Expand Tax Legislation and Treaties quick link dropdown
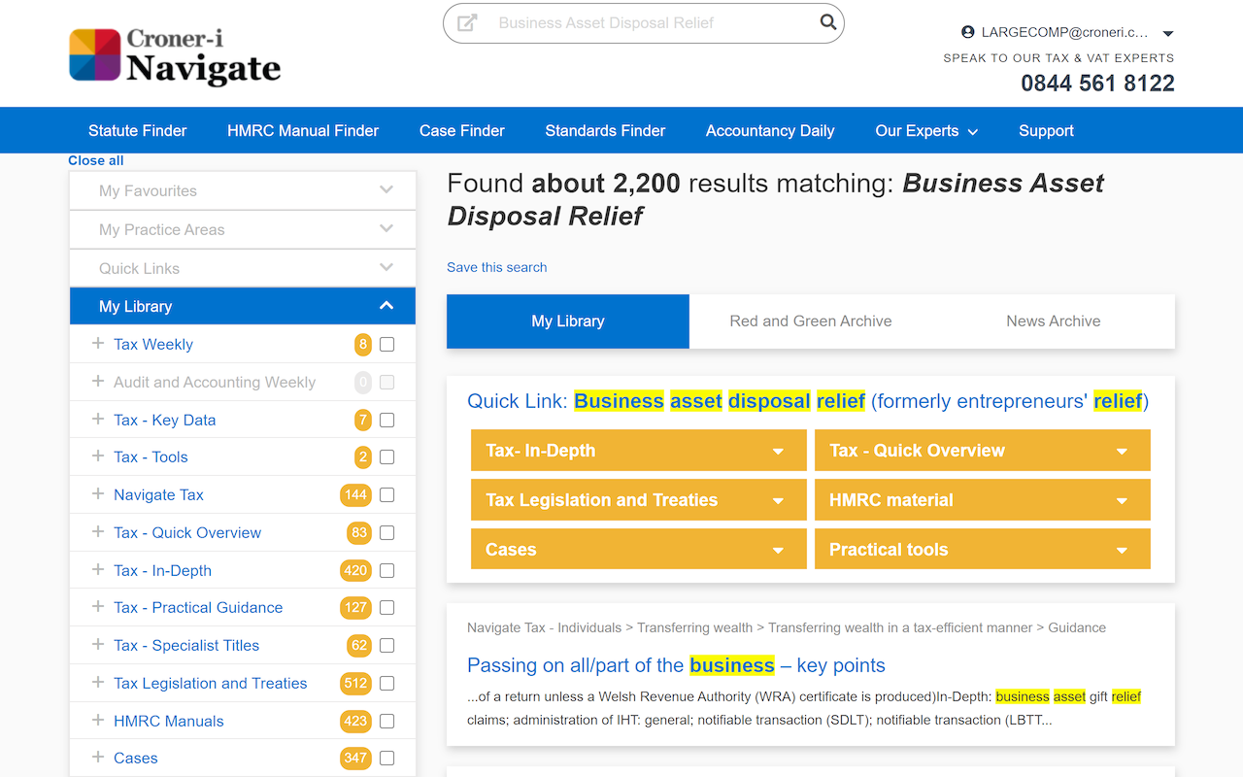 [x=639, y=500]
